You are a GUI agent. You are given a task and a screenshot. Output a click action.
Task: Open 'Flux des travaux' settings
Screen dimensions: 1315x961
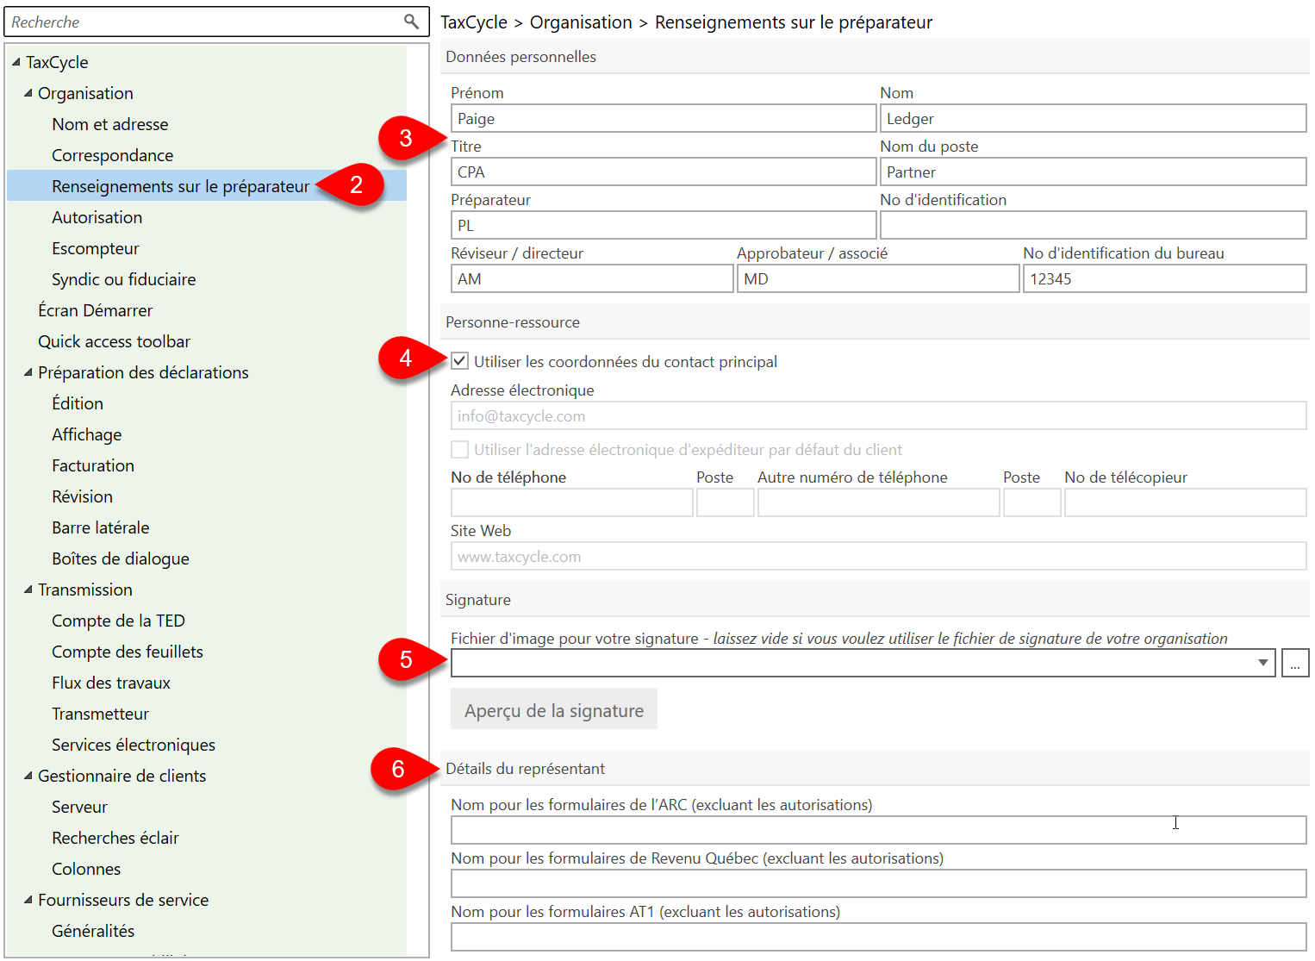(x=111, y=683)
